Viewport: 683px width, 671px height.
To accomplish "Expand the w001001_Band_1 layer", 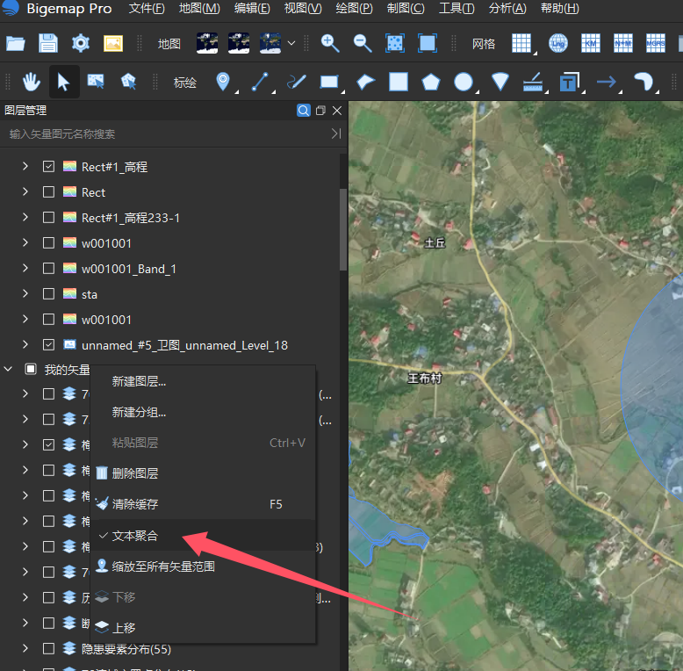I will point(25,269).
